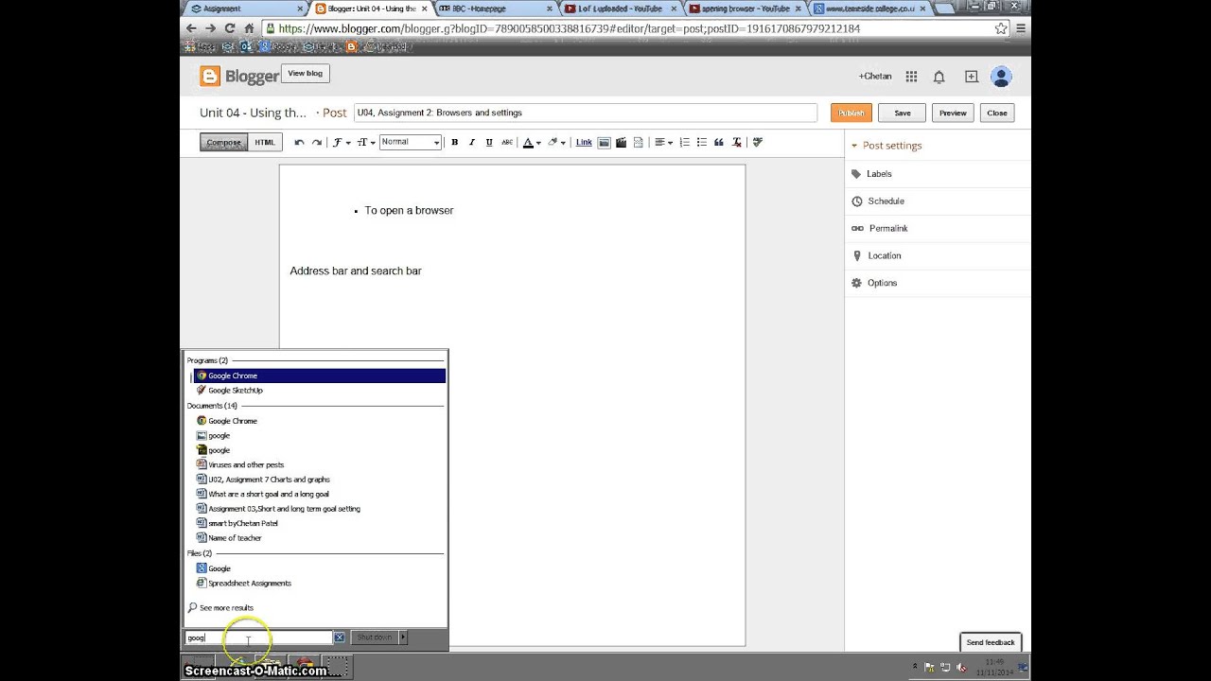Click the browser Home icon

(x=249, y=28)
